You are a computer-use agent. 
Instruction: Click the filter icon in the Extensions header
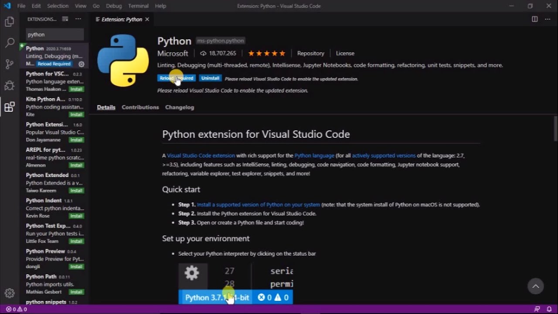pos(65,19)
